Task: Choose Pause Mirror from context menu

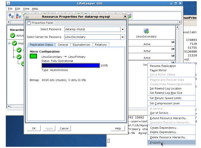Action: coord(171,70)
